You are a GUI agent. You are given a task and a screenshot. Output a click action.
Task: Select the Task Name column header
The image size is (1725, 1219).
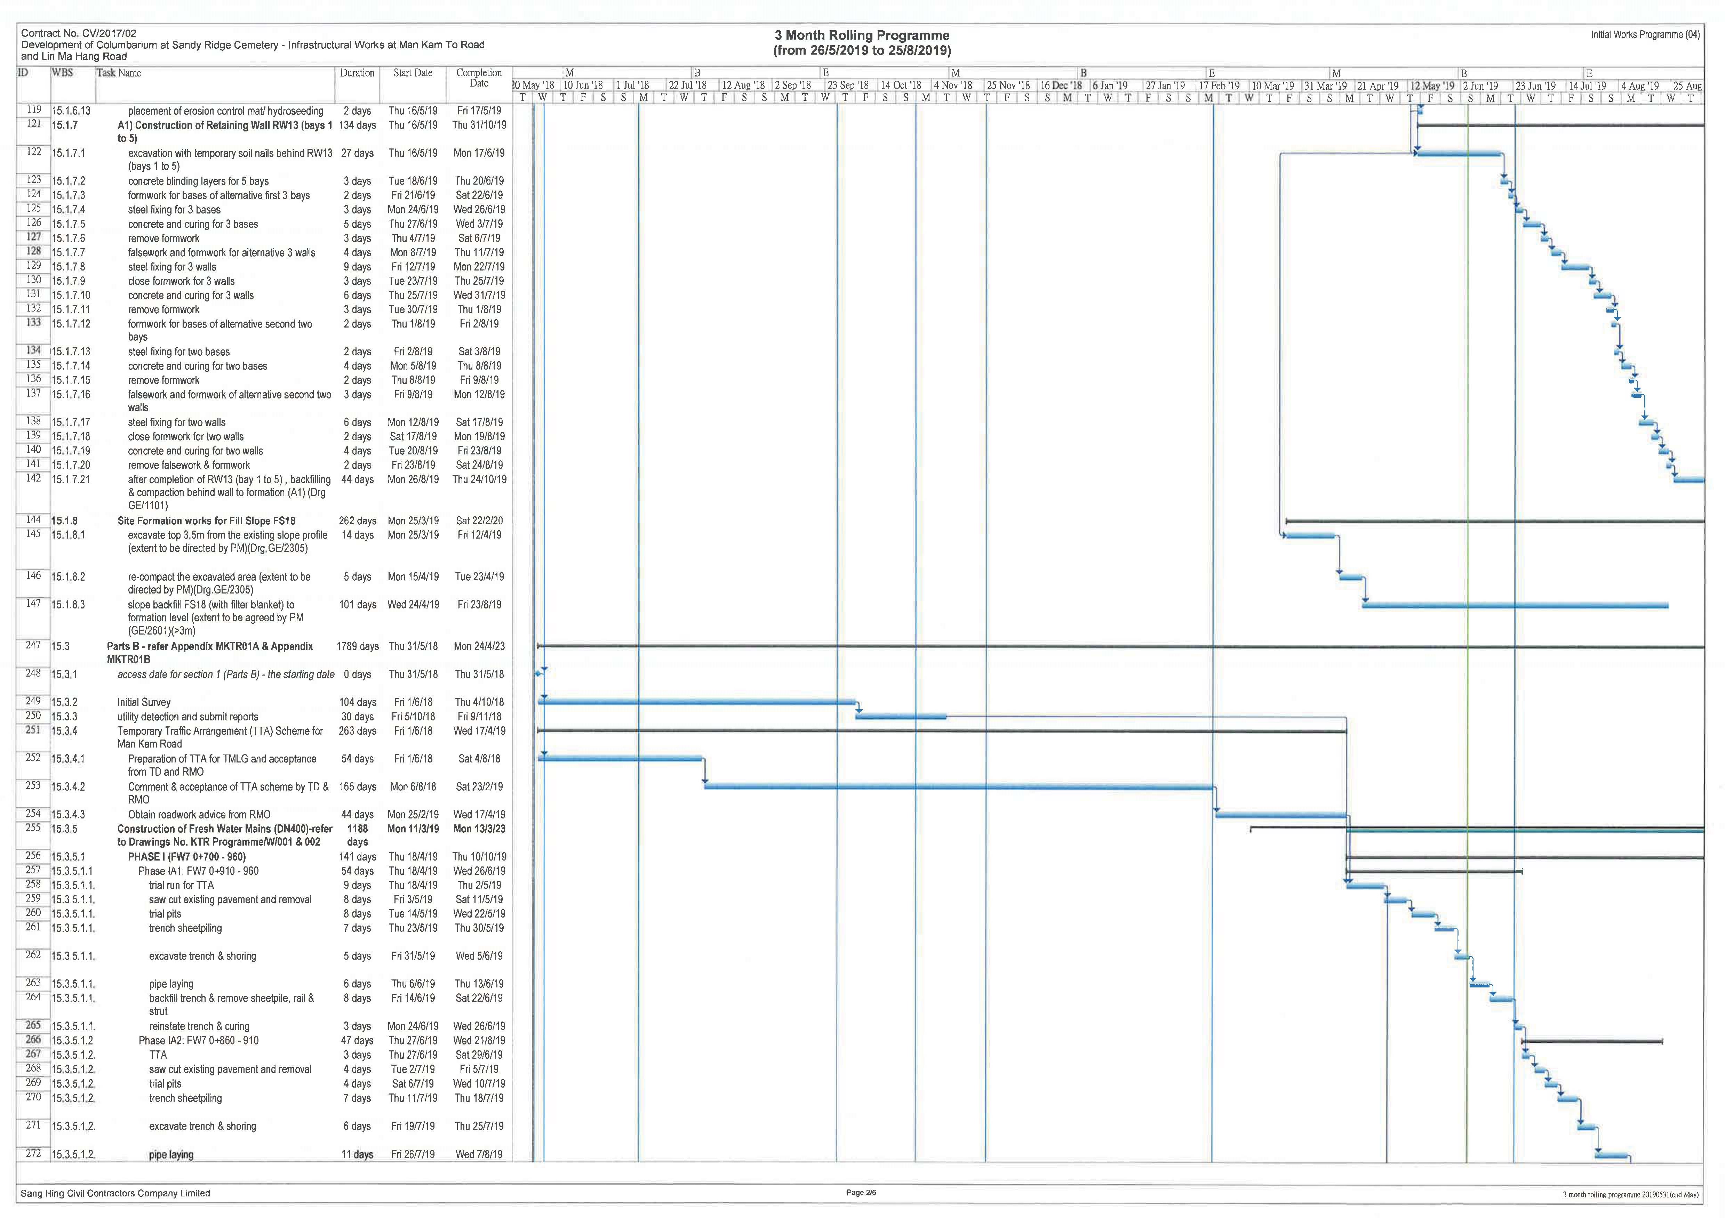click(119, 73)
